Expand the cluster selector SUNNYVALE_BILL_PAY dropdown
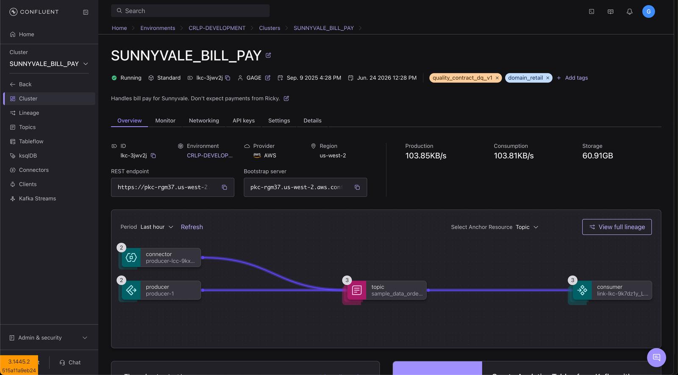 [49, 64]
